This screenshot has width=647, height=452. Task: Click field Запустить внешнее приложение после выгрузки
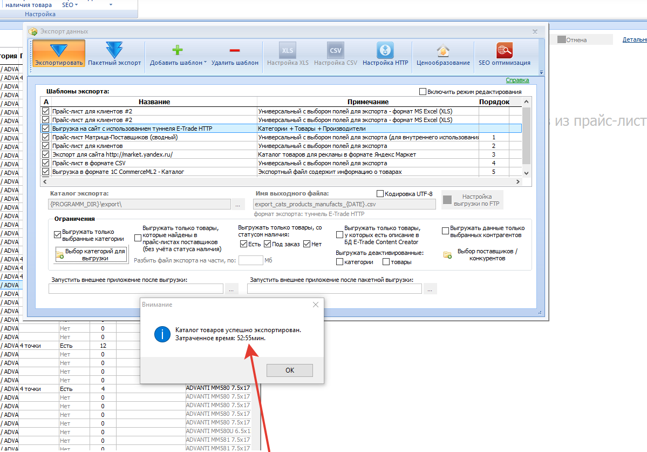tap(136, 289)
